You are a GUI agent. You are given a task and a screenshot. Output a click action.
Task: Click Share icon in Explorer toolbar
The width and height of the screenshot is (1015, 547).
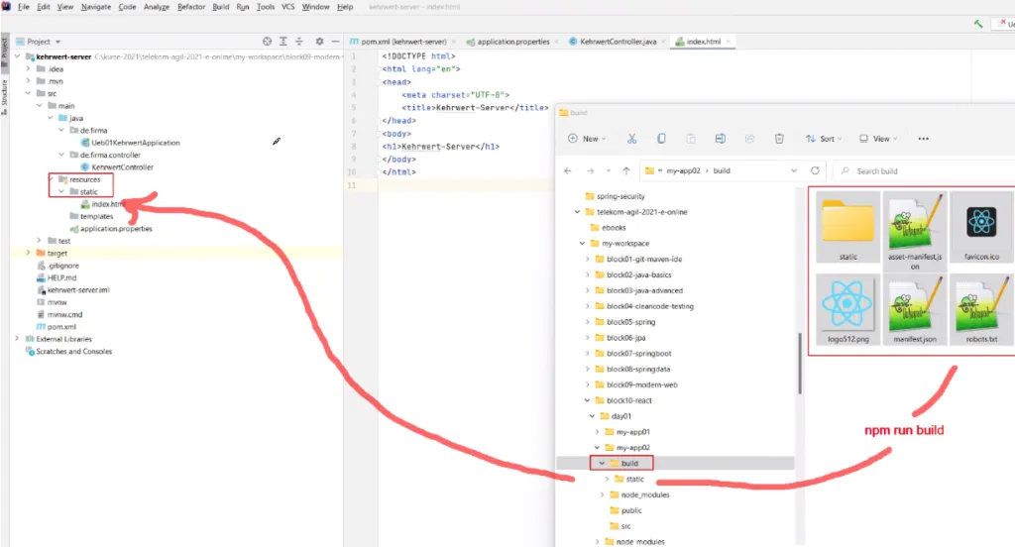tap(749, 139)
